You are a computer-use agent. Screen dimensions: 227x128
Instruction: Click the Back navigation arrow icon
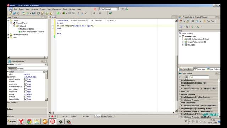94,13
